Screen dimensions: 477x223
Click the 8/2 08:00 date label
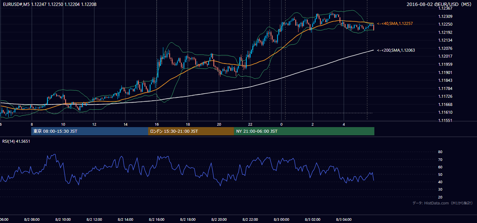pos(32,220)
